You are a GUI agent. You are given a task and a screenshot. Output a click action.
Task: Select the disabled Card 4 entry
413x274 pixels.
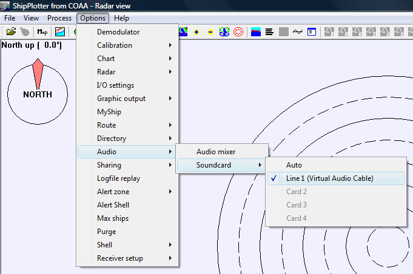(x=336, y=218)
